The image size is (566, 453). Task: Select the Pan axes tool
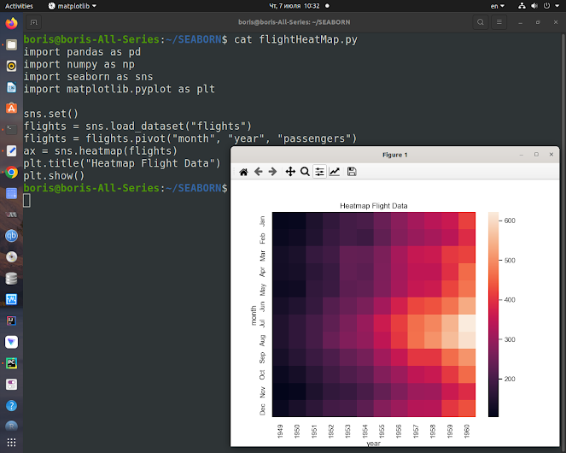pyautogui.click(x=290, y=172)
